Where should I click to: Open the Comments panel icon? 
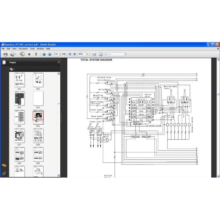[4, 166]
